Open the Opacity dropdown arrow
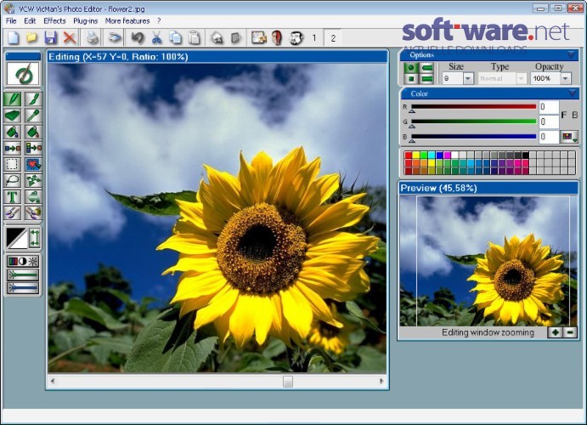 coord(566,78)
